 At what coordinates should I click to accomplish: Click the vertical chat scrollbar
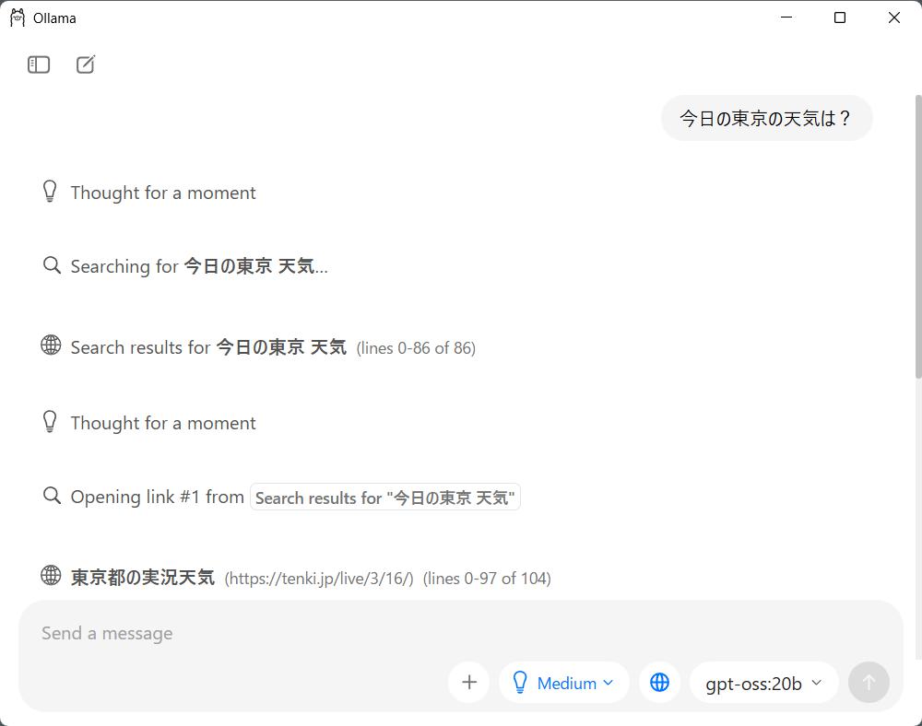[x=918, y=237]
